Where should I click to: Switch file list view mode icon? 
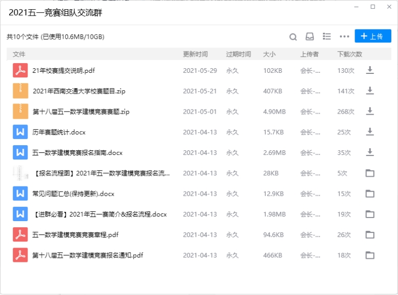327,37
